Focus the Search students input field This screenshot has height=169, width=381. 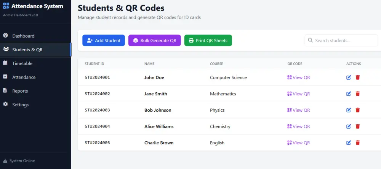point(341,40)
